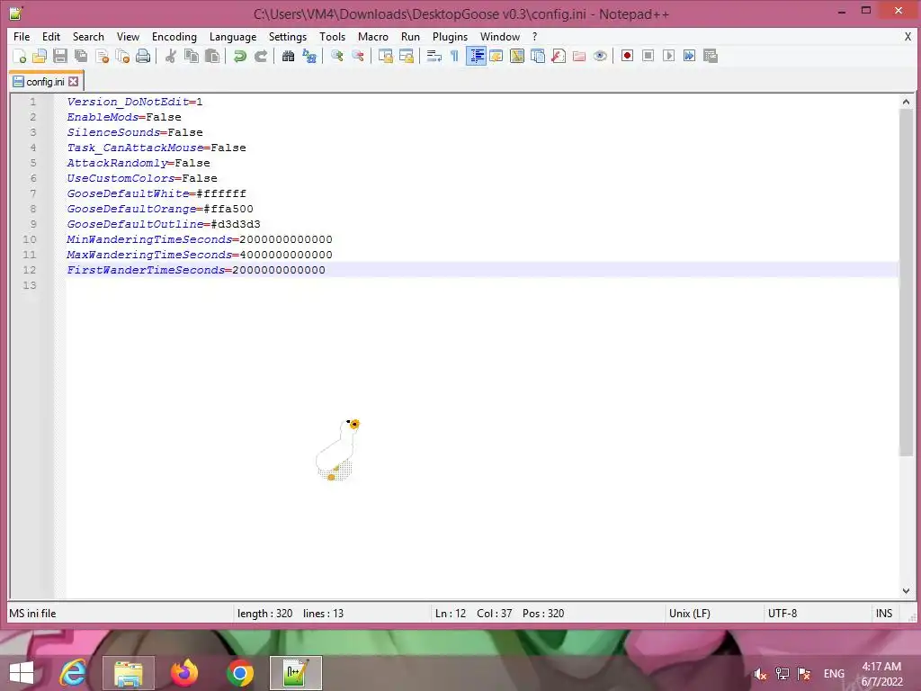Screen dimensions: 921x691
Task: Open the View menu
Action: [x=128, y=36]
